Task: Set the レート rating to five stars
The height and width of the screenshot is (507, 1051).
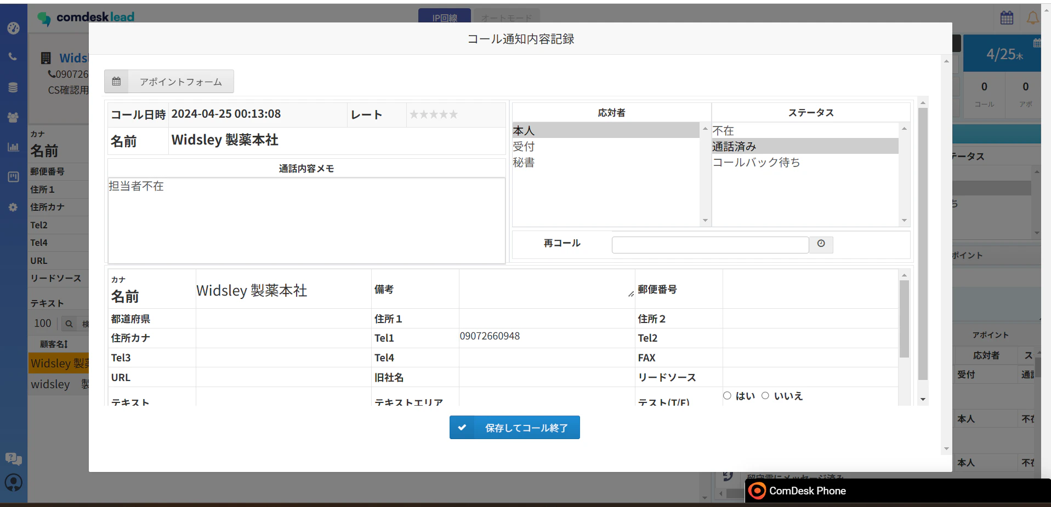Action: coord(453,114)
